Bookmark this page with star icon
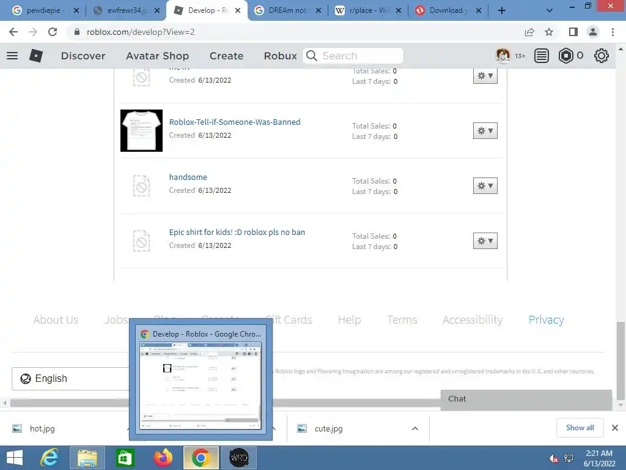 [x=549, y=32]
